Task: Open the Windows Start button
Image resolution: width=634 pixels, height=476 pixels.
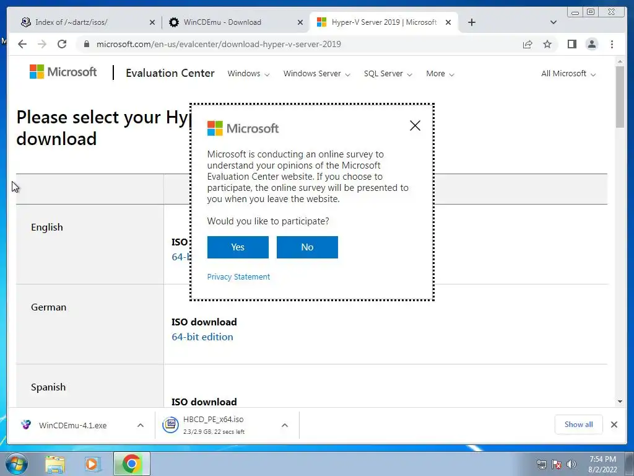Action: [x=16, y=464]
